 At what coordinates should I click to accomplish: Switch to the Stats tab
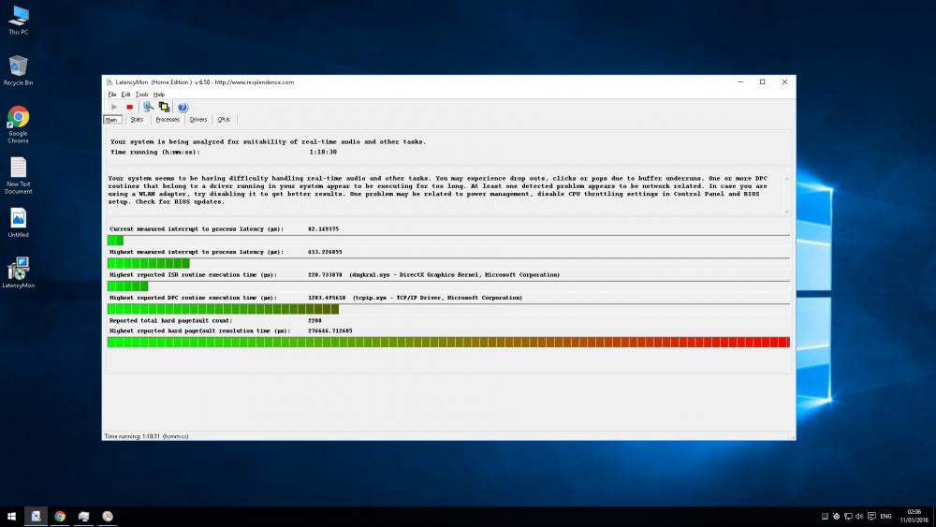[x=137, y=120]
